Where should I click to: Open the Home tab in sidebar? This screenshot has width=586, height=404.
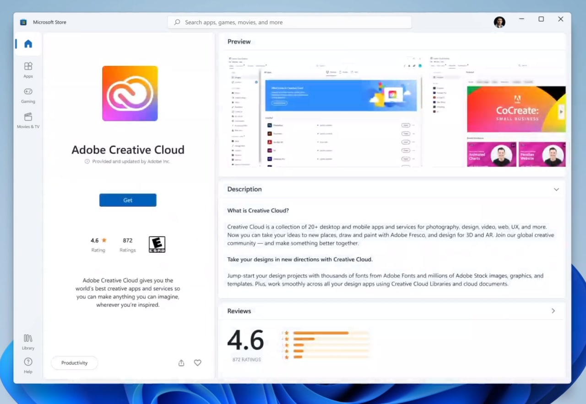[x=28, y=44]
